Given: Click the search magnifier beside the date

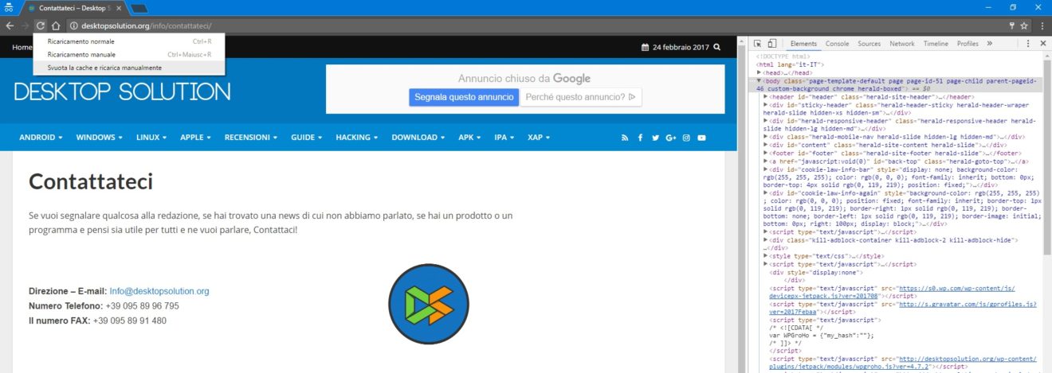Looking at the screenshot, I should pos(717,48).
